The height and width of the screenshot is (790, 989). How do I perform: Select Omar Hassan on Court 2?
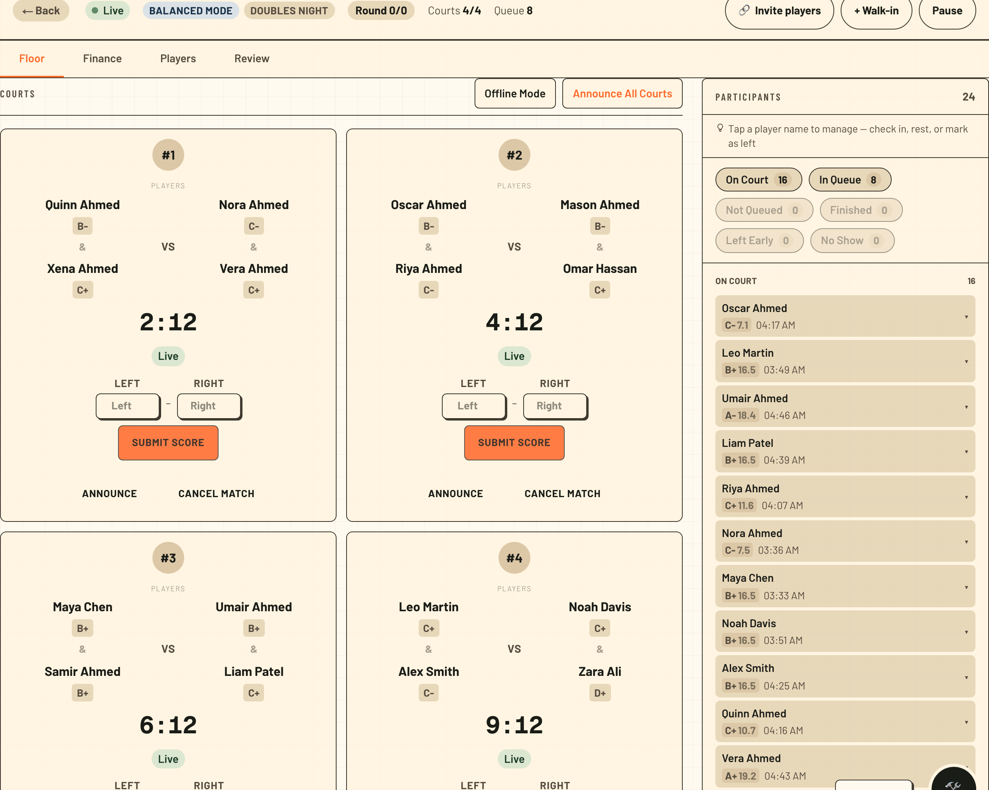[x=599, y=269]
